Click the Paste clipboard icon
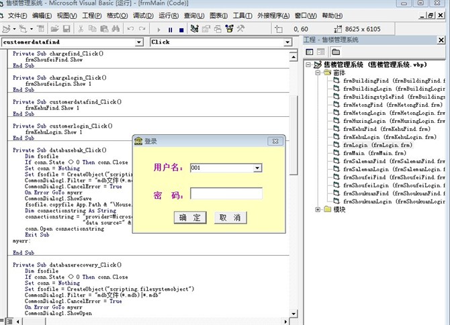Viewport: 450px width, 325px height. [104, 29]
